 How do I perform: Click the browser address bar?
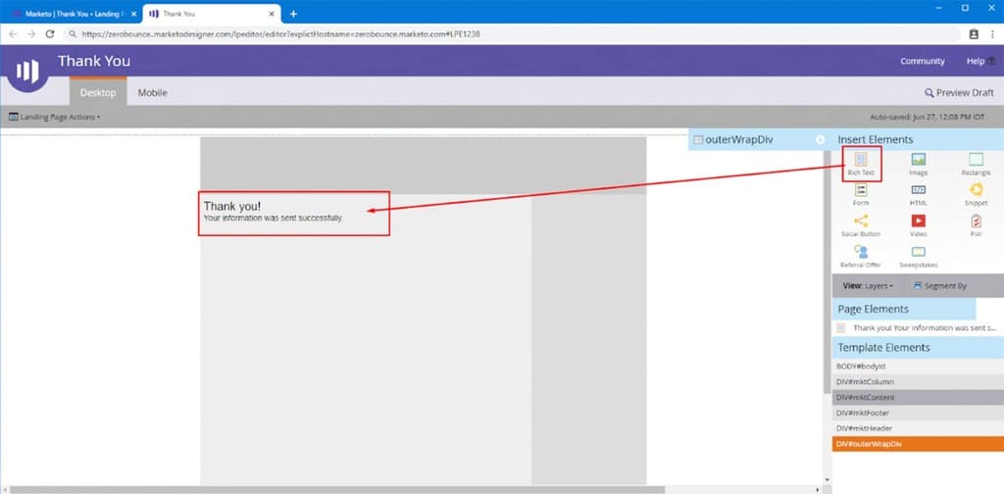pos(512,34)
